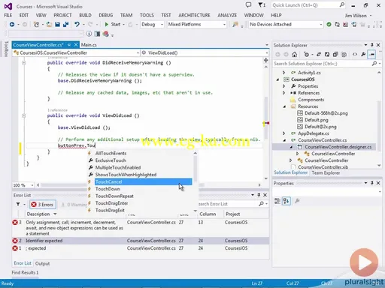Pin the Error List panel
The image size is (385, 288).
[259, 195]
